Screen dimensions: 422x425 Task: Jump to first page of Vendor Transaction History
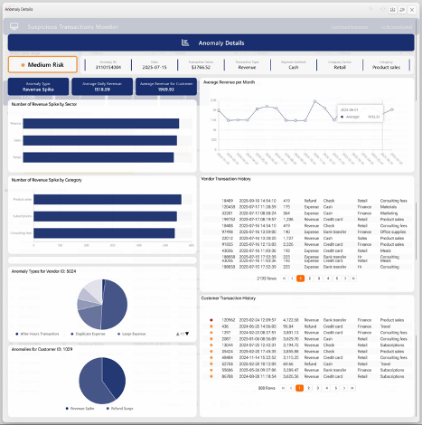284,279
